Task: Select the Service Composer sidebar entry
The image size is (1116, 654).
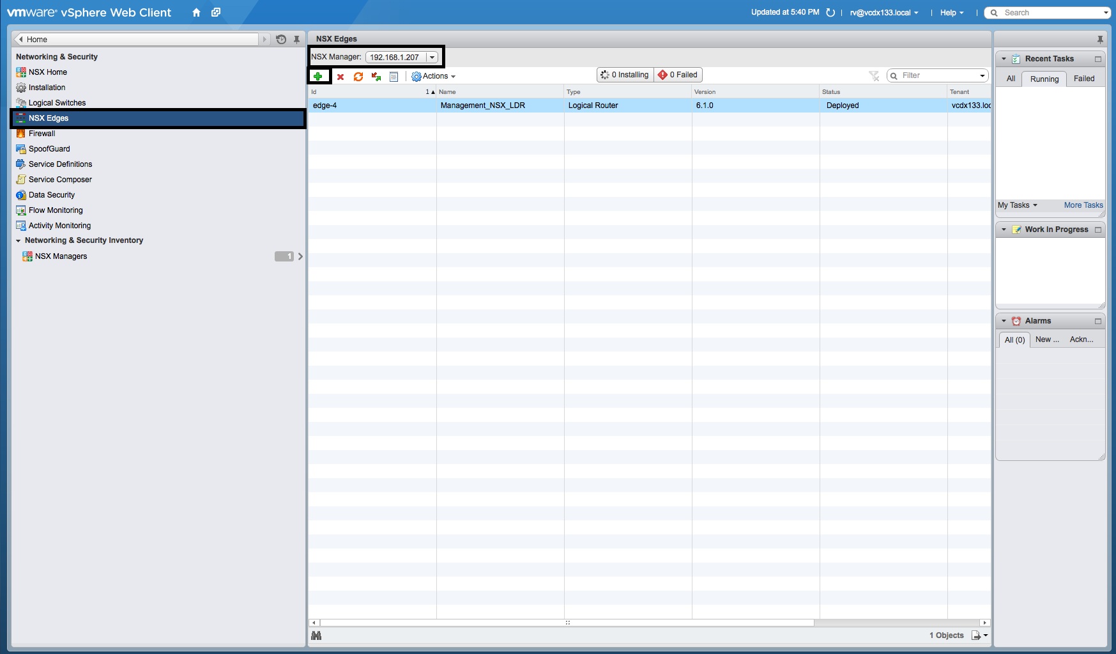Action: pos(59,179)
